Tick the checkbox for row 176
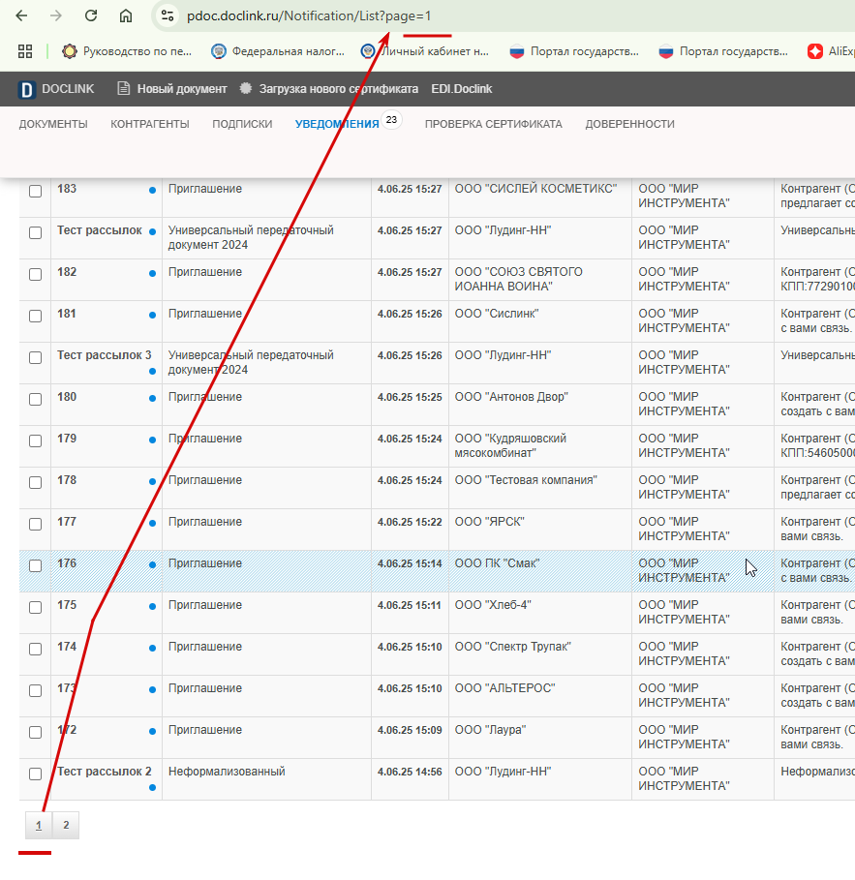 coord(36,565)
